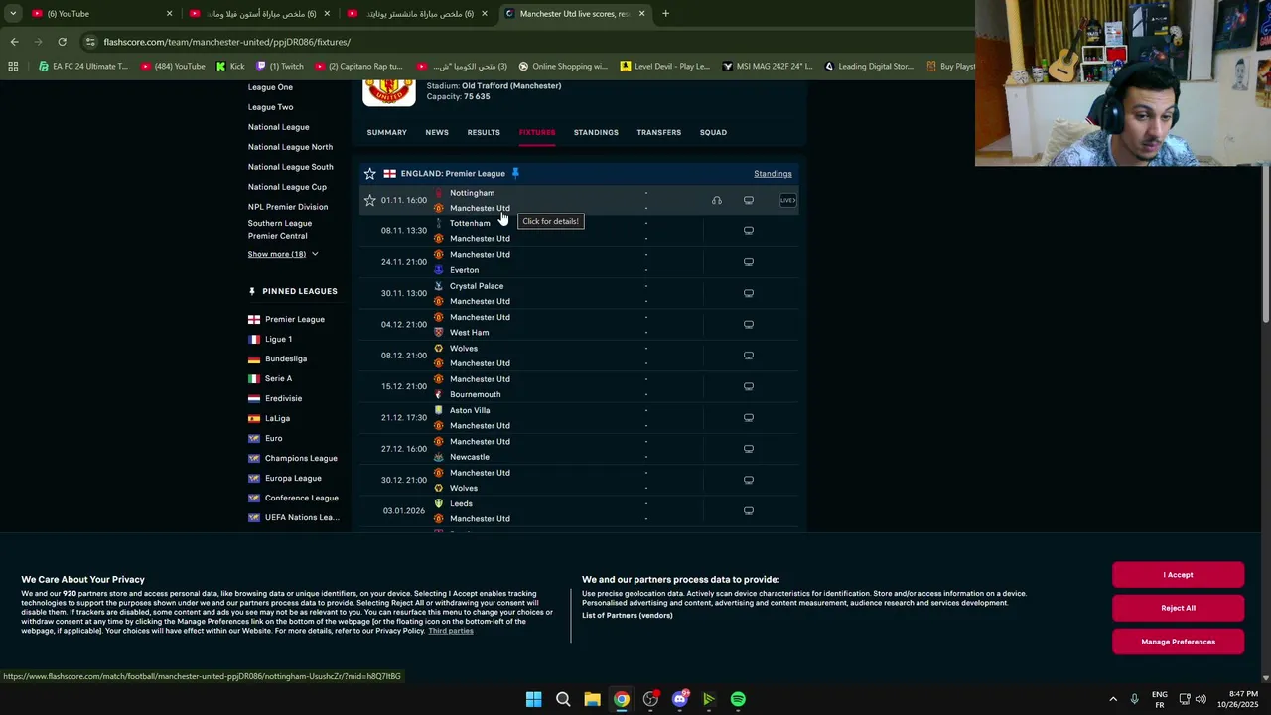Click TV icon on Nottingham match row

click(x=749, y=200)
